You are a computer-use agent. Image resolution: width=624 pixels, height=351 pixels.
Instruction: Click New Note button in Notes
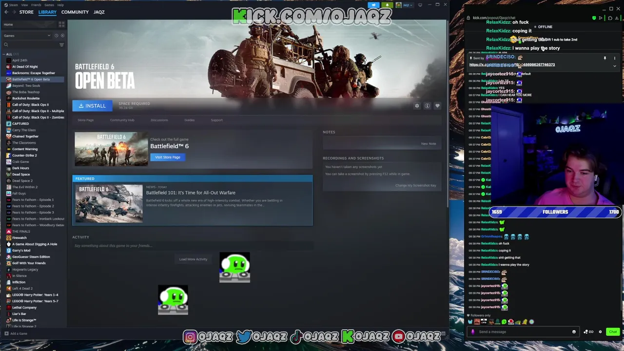pyautogui.click(x=429, y=144)
